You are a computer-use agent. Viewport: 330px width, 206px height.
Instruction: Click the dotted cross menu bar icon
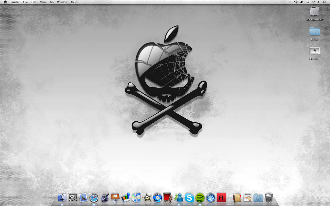pyautogui.click(x=290, y=2)
